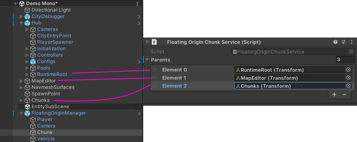Add a new element to Parents list
The height and width of the screenshot is (142, 357).
click(x=334, y=94)
